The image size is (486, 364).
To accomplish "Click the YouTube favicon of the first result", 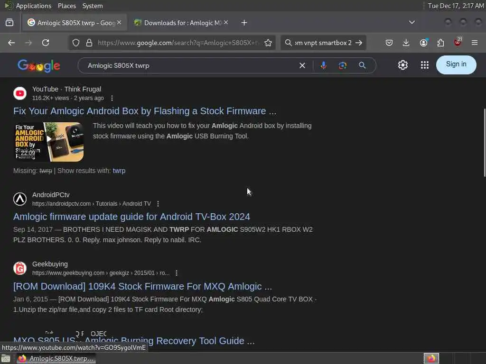I will click(x=20, y=93).
